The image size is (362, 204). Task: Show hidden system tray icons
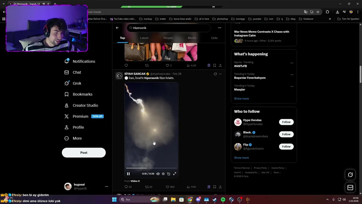(x=327, y=199)
